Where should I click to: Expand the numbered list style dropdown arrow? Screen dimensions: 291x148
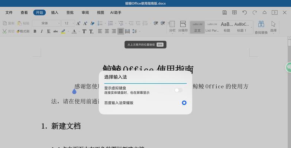[116, 23]
